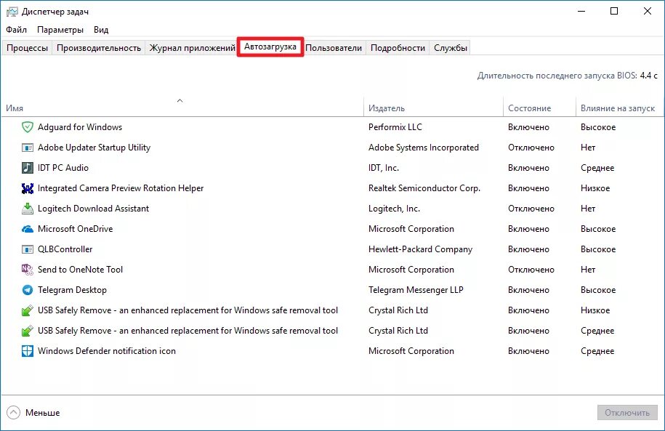Select the QLBController entry

pyautogui.click(x=65, y=249)
